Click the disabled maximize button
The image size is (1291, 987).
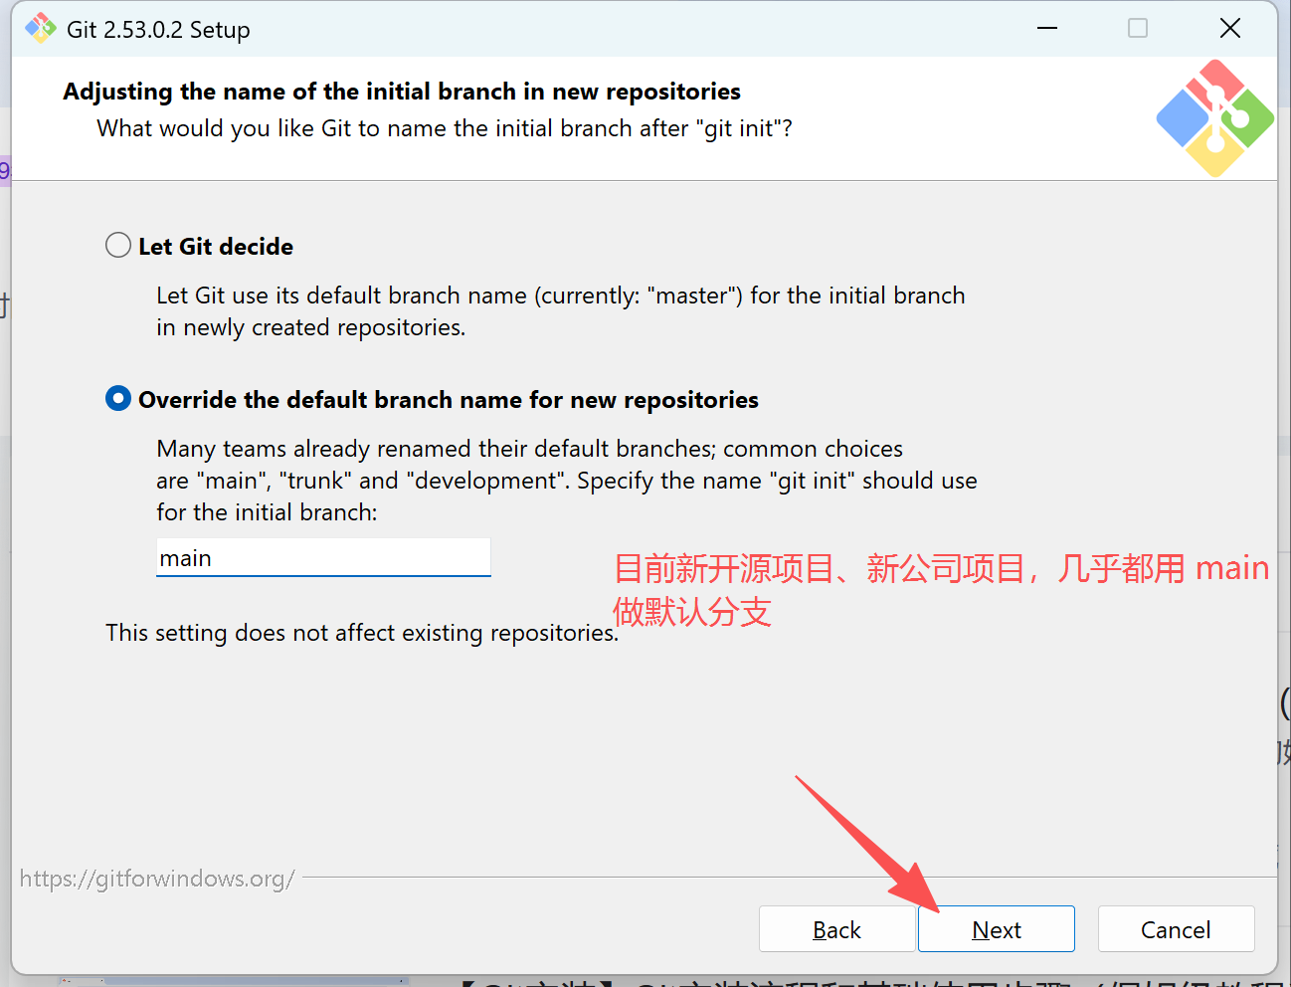pyautogui.click(x=1138, y=28)
